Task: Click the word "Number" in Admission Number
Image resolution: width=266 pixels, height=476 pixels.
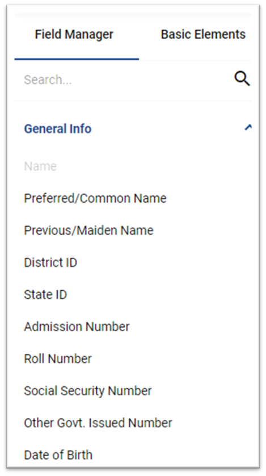Action: click(x=108, y=327)
